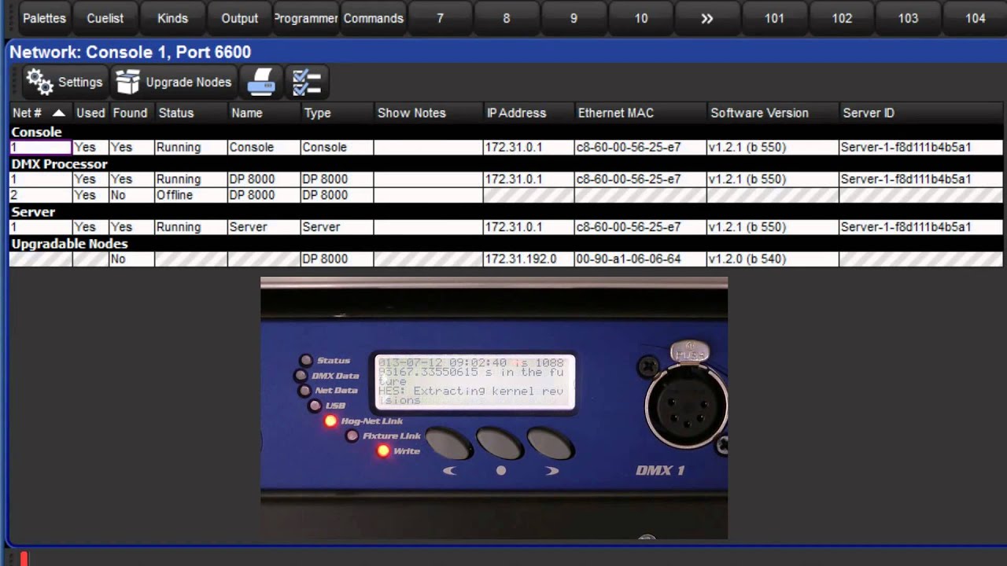
Task: Click the DP 8000 hardware photo
Action: coord(494,408)
